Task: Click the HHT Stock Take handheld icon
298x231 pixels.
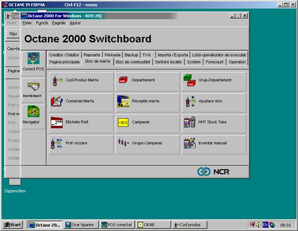Action: [x=189, y=122]
